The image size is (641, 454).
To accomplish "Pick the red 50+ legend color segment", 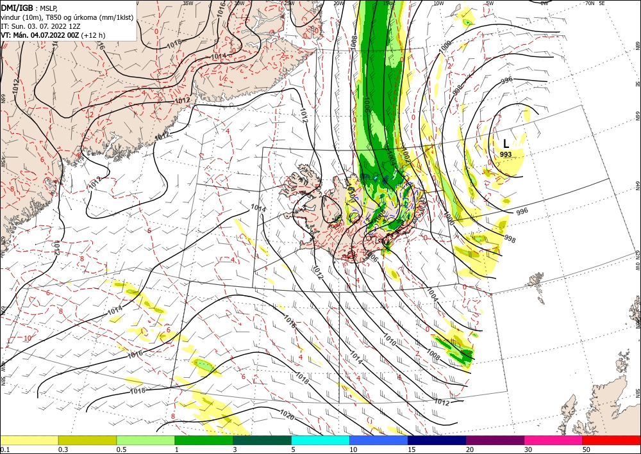I will tap(612, 440).
